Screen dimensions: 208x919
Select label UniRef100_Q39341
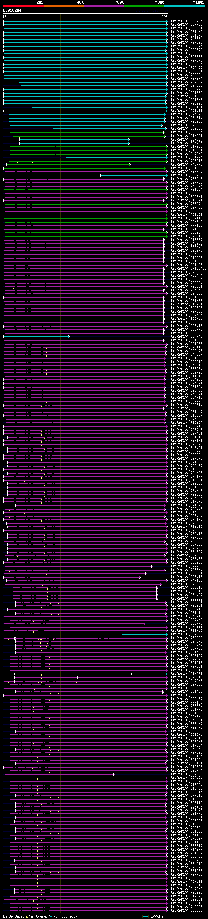pyautogui.click(x=187, y=781)
